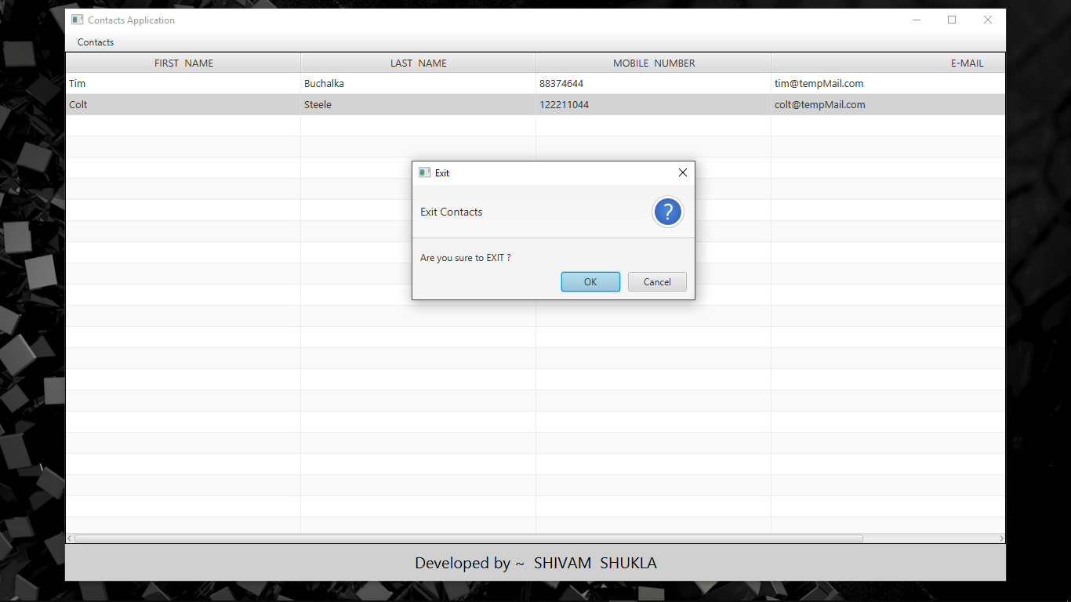Sort by the LAST NAME column header

point(418,63)
